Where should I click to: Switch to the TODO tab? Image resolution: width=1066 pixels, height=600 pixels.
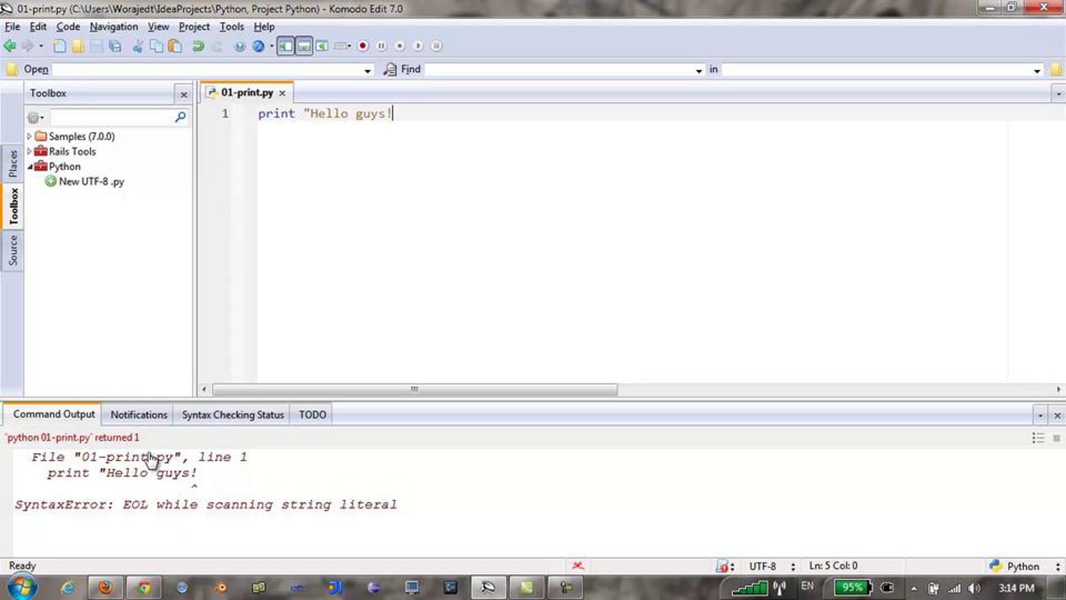coord(312,415)
